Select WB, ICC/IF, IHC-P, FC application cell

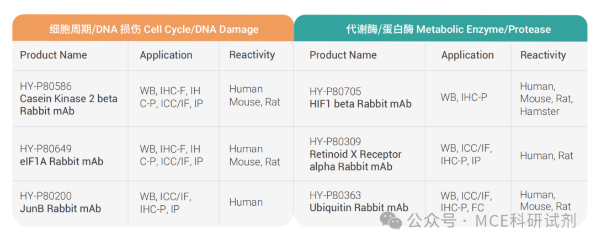466,202
